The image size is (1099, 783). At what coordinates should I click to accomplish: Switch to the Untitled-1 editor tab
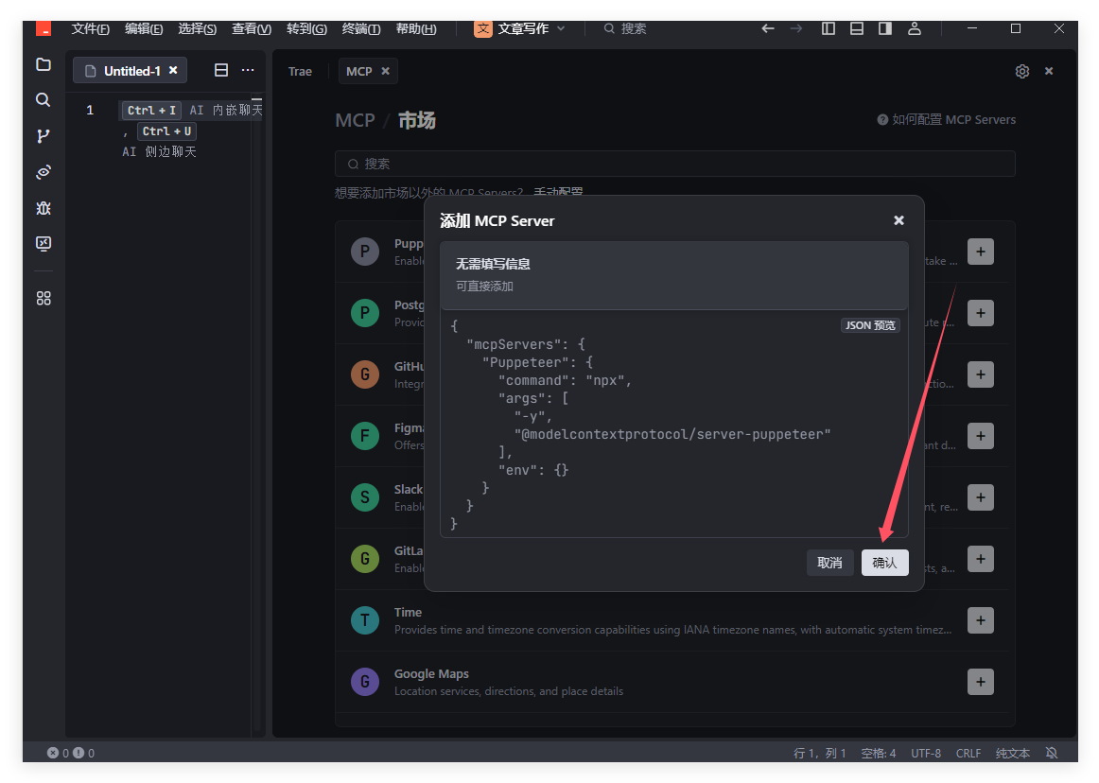[131, 71]
